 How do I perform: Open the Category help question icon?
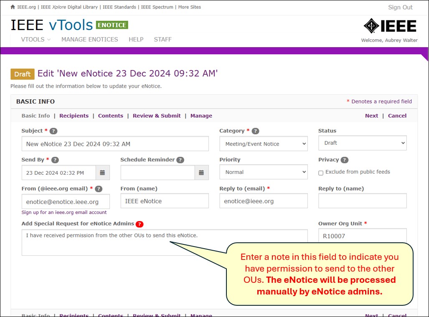pyautogui.click(x=255, y=131)
